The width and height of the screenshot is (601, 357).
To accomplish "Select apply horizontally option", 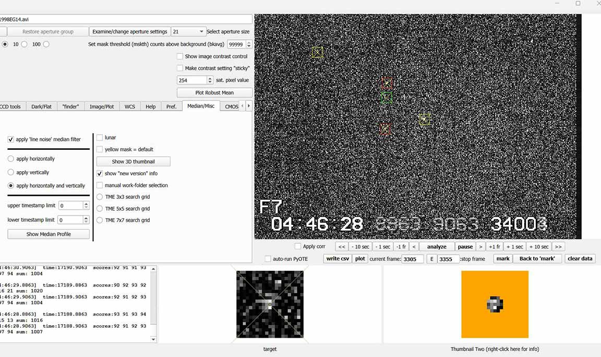I will click(11, 159).
